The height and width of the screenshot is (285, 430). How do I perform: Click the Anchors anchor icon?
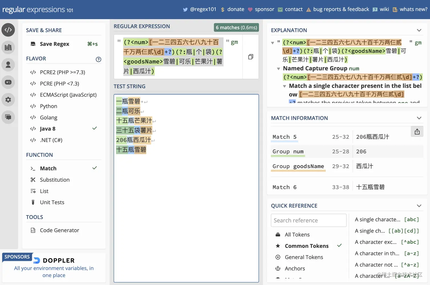tap(278, 269)
